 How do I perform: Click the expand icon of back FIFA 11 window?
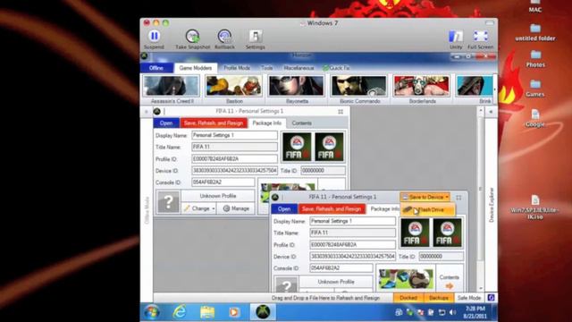pyautogui.click(x=341, y=112)
